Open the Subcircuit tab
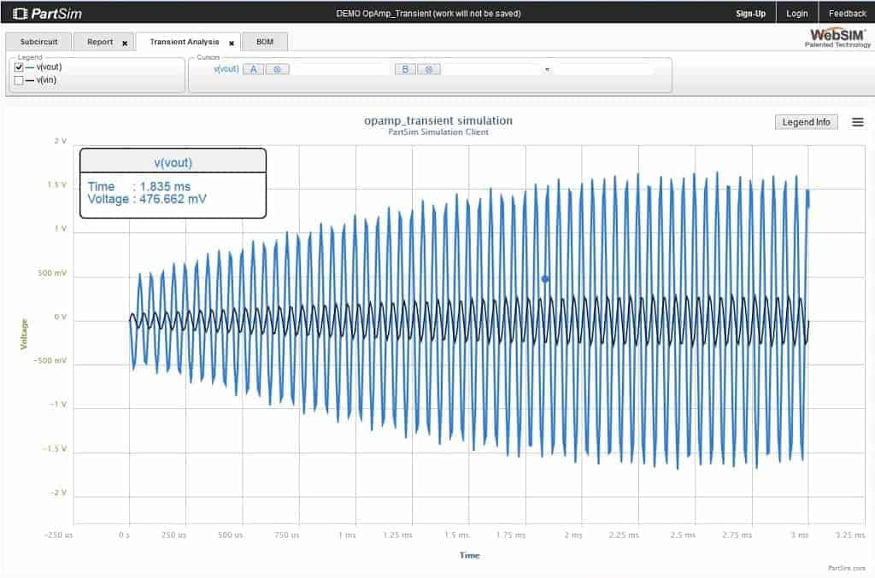Viewport: 875px width, 578px height. pos(38,40)
